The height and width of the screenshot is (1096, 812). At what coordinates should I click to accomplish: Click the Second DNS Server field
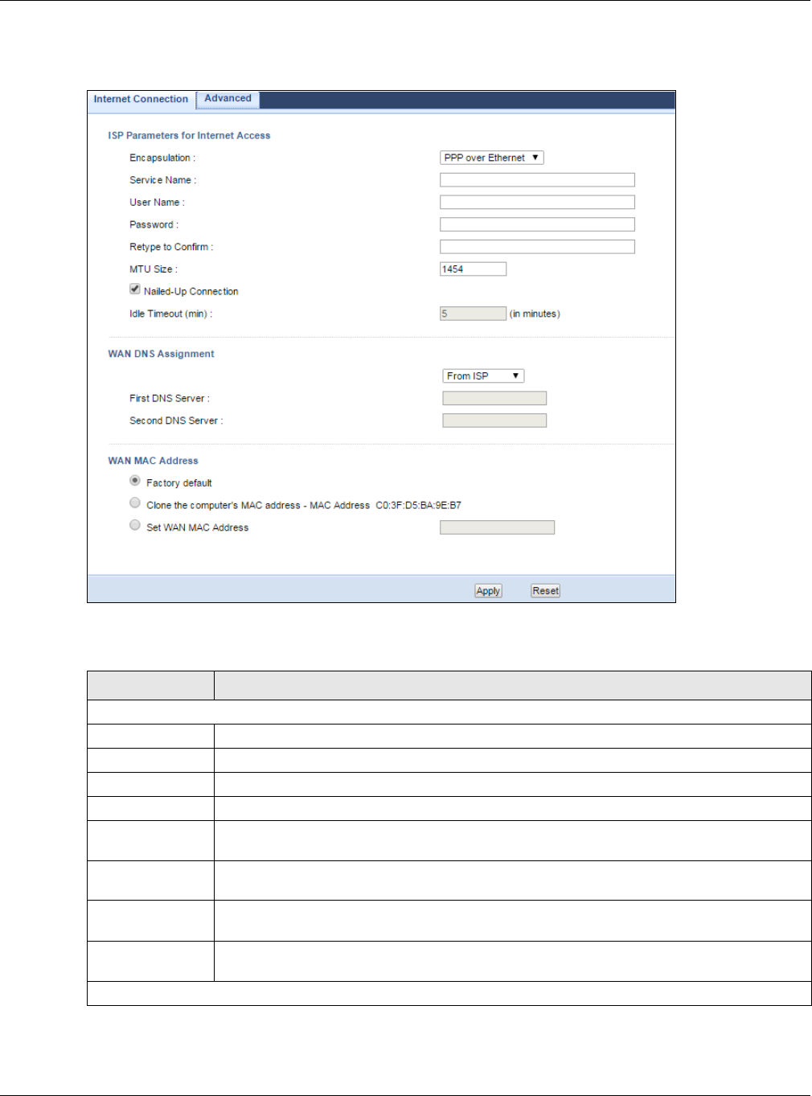click(494, 421)
